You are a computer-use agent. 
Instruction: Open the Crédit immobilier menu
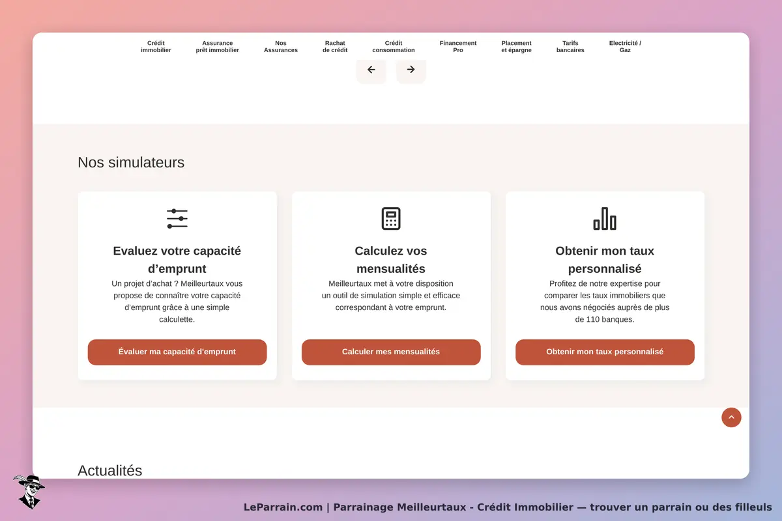156,46
